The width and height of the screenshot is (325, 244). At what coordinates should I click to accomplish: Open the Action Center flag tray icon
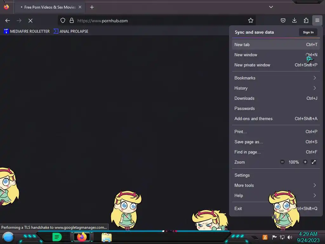coord(274,237)
